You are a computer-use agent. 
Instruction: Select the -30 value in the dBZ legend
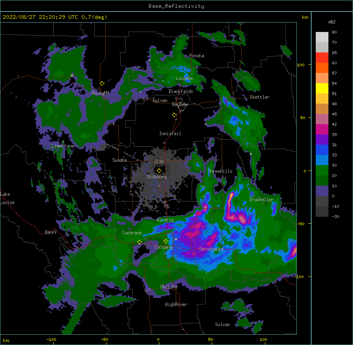[335, 217]
